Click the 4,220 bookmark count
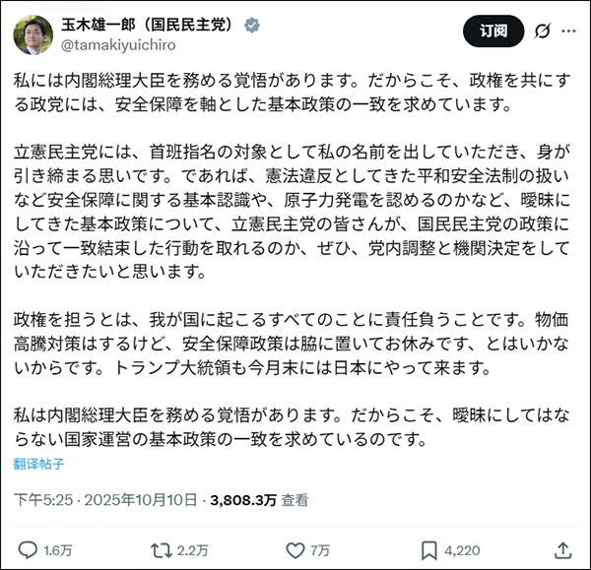This screenshot has height=570, width=591. pyautogui.click(x=462, y=549)
